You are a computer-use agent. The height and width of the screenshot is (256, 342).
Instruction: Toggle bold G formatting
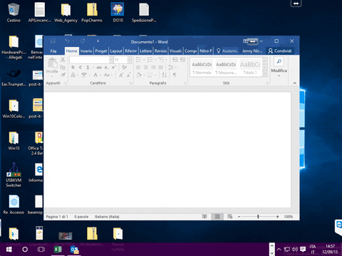tap(73, 68)
